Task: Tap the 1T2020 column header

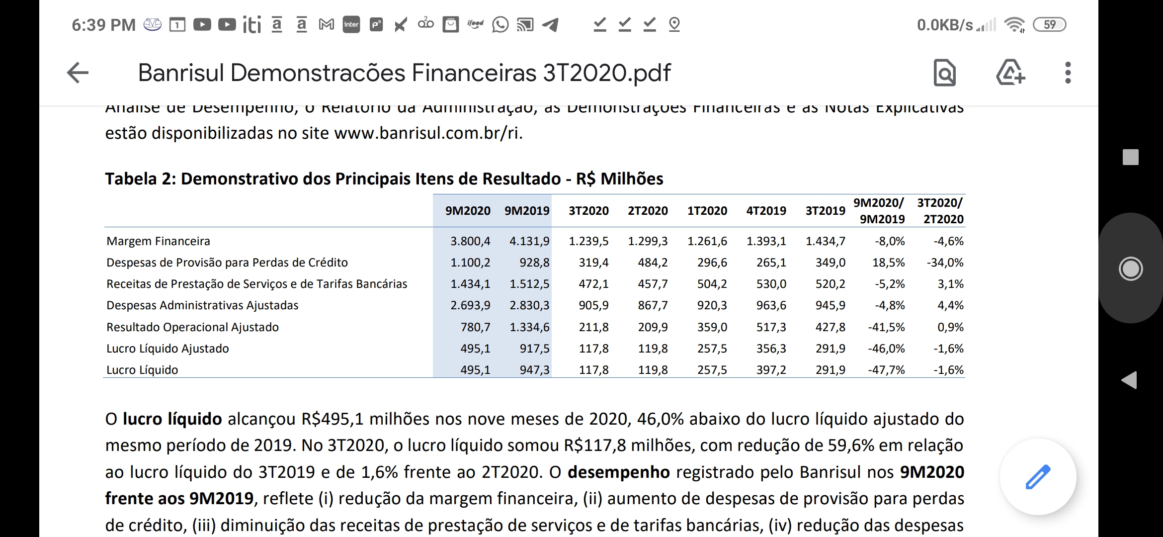Action: (707, 211)
